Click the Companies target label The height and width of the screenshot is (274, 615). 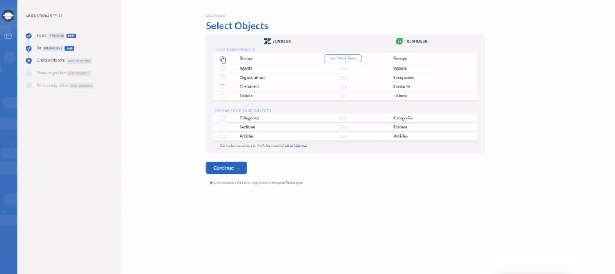404,77
